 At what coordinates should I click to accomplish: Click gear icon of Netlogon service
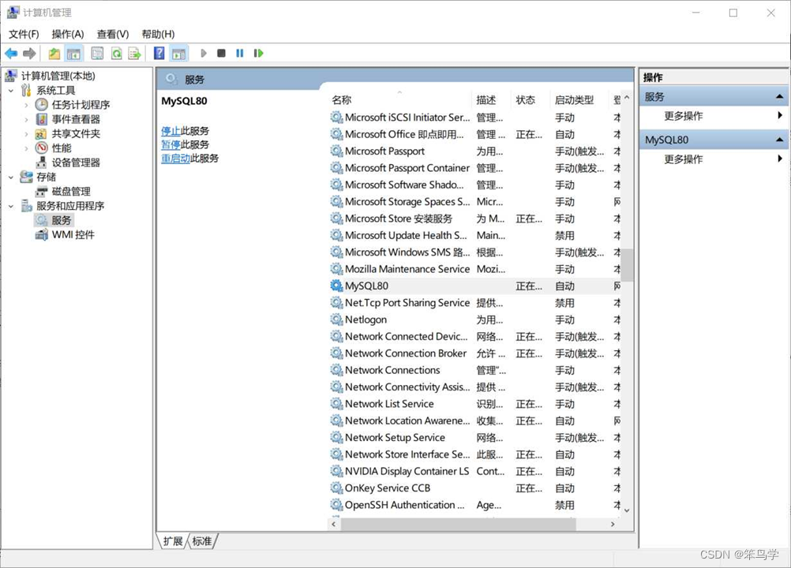(336, 319)
